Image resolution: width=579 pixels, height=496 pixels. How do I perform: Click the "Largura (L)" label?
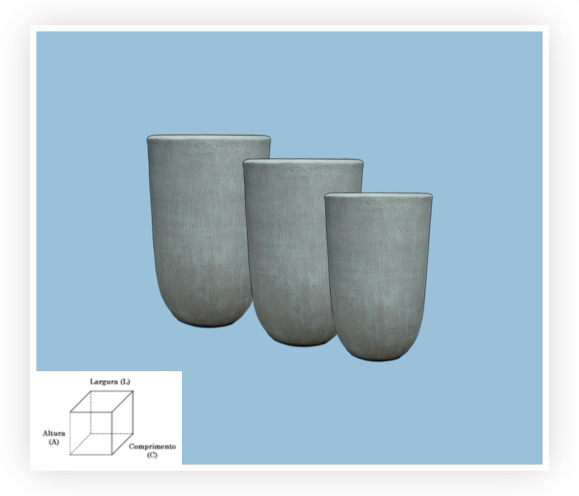click(109, 381)
